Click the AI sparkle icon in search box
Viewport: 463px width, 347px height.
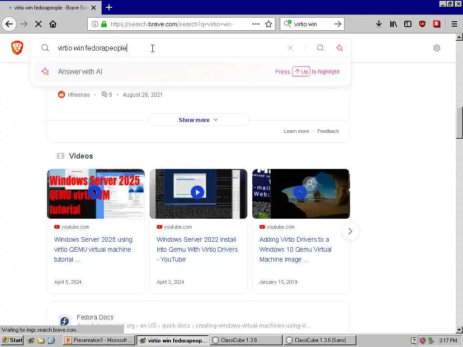340,48
